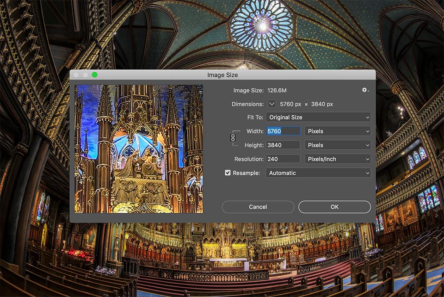This screenshot has width=444, height=297.
Task: Edit the Resolution value of 240
Action: [x=283, y=159]
